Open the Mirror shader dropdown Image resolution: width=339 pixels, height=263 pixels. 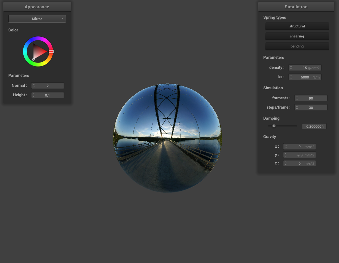pos(37,19)
